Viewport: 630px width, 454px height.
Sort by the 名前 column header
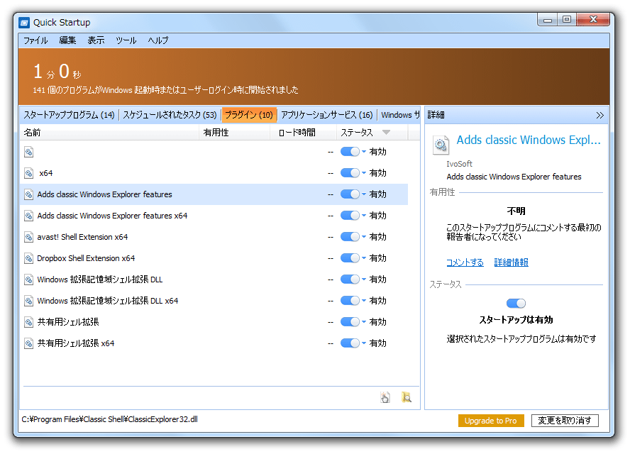coord(109,133)
